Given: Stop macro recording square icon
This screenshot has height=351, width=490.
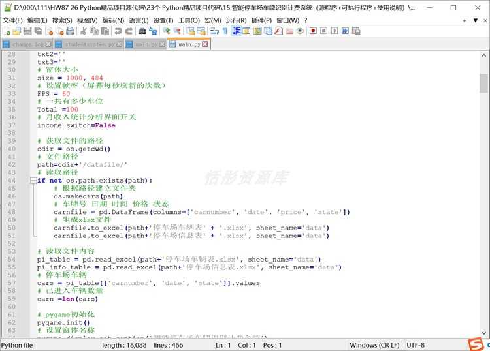Looking at the screenshot, I should [324, 31].
